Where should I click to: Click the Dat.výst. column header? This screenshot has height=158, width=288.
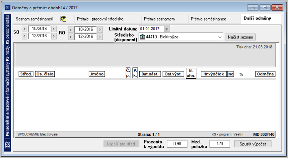[174, 74]
